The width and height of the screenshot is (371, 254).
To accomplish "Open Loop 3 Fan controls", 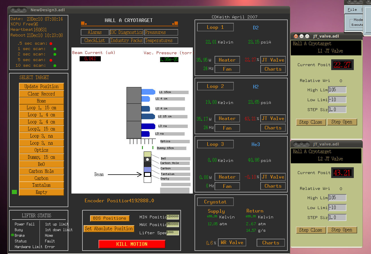I will [227, 186].
